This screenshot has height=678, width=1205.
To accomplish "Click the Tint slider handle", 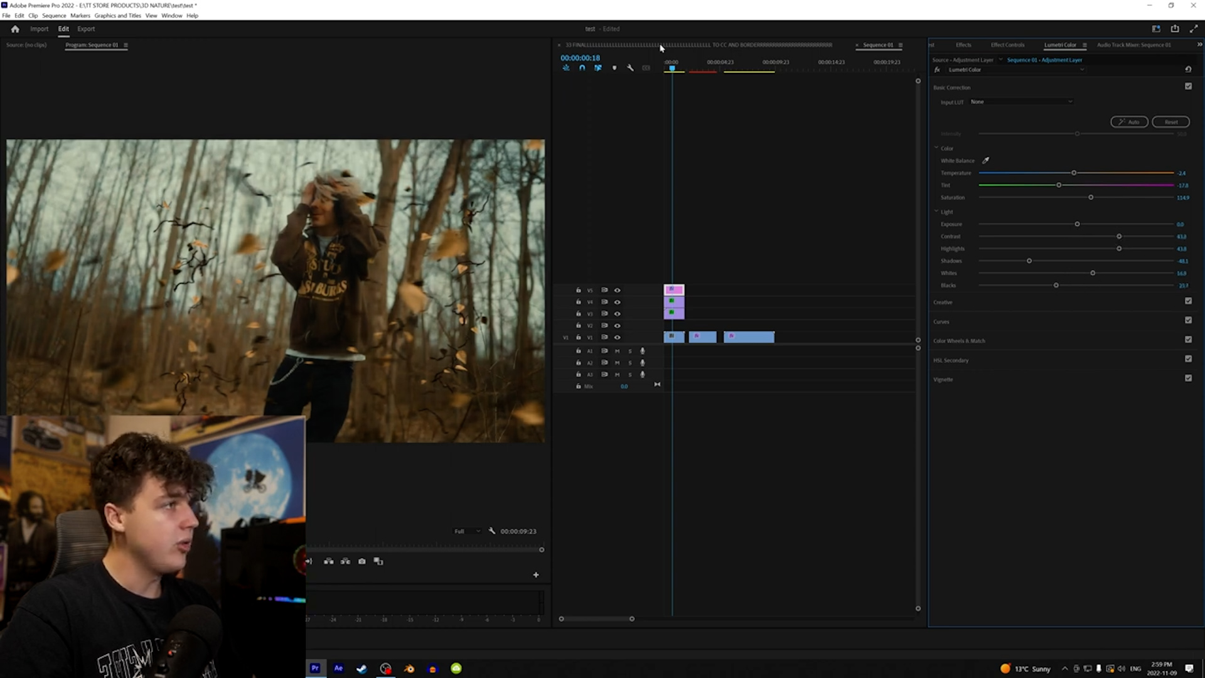I will point(1059,185).
